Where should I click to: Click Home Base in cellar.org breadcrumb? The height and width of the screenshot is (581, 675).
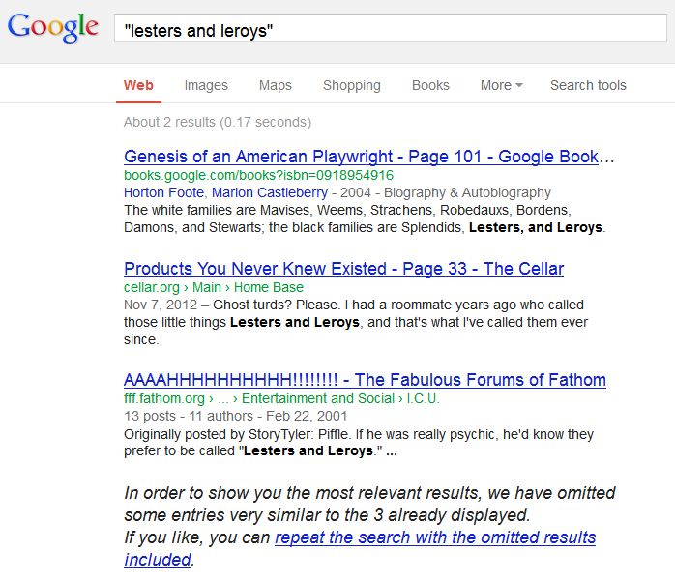(269, 287)
